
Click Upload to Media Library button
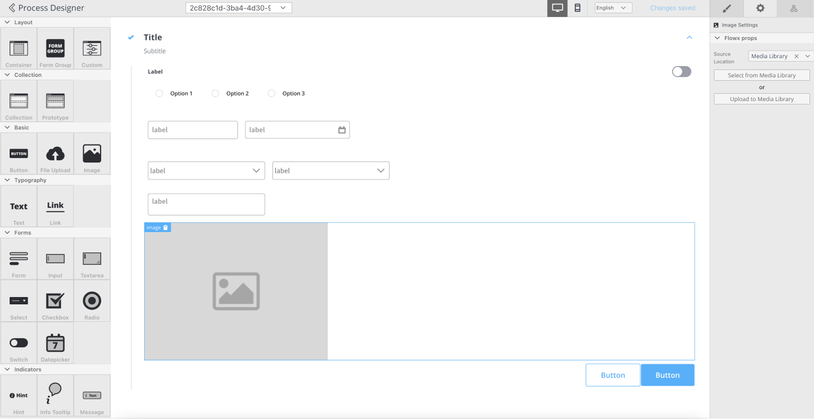[x=761, y=99]
